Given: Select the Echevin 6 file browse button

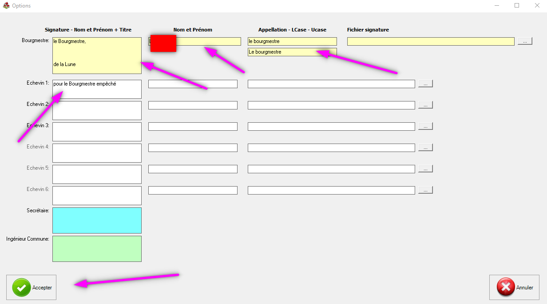Looking at the screenshot, I should pos(425,190).
